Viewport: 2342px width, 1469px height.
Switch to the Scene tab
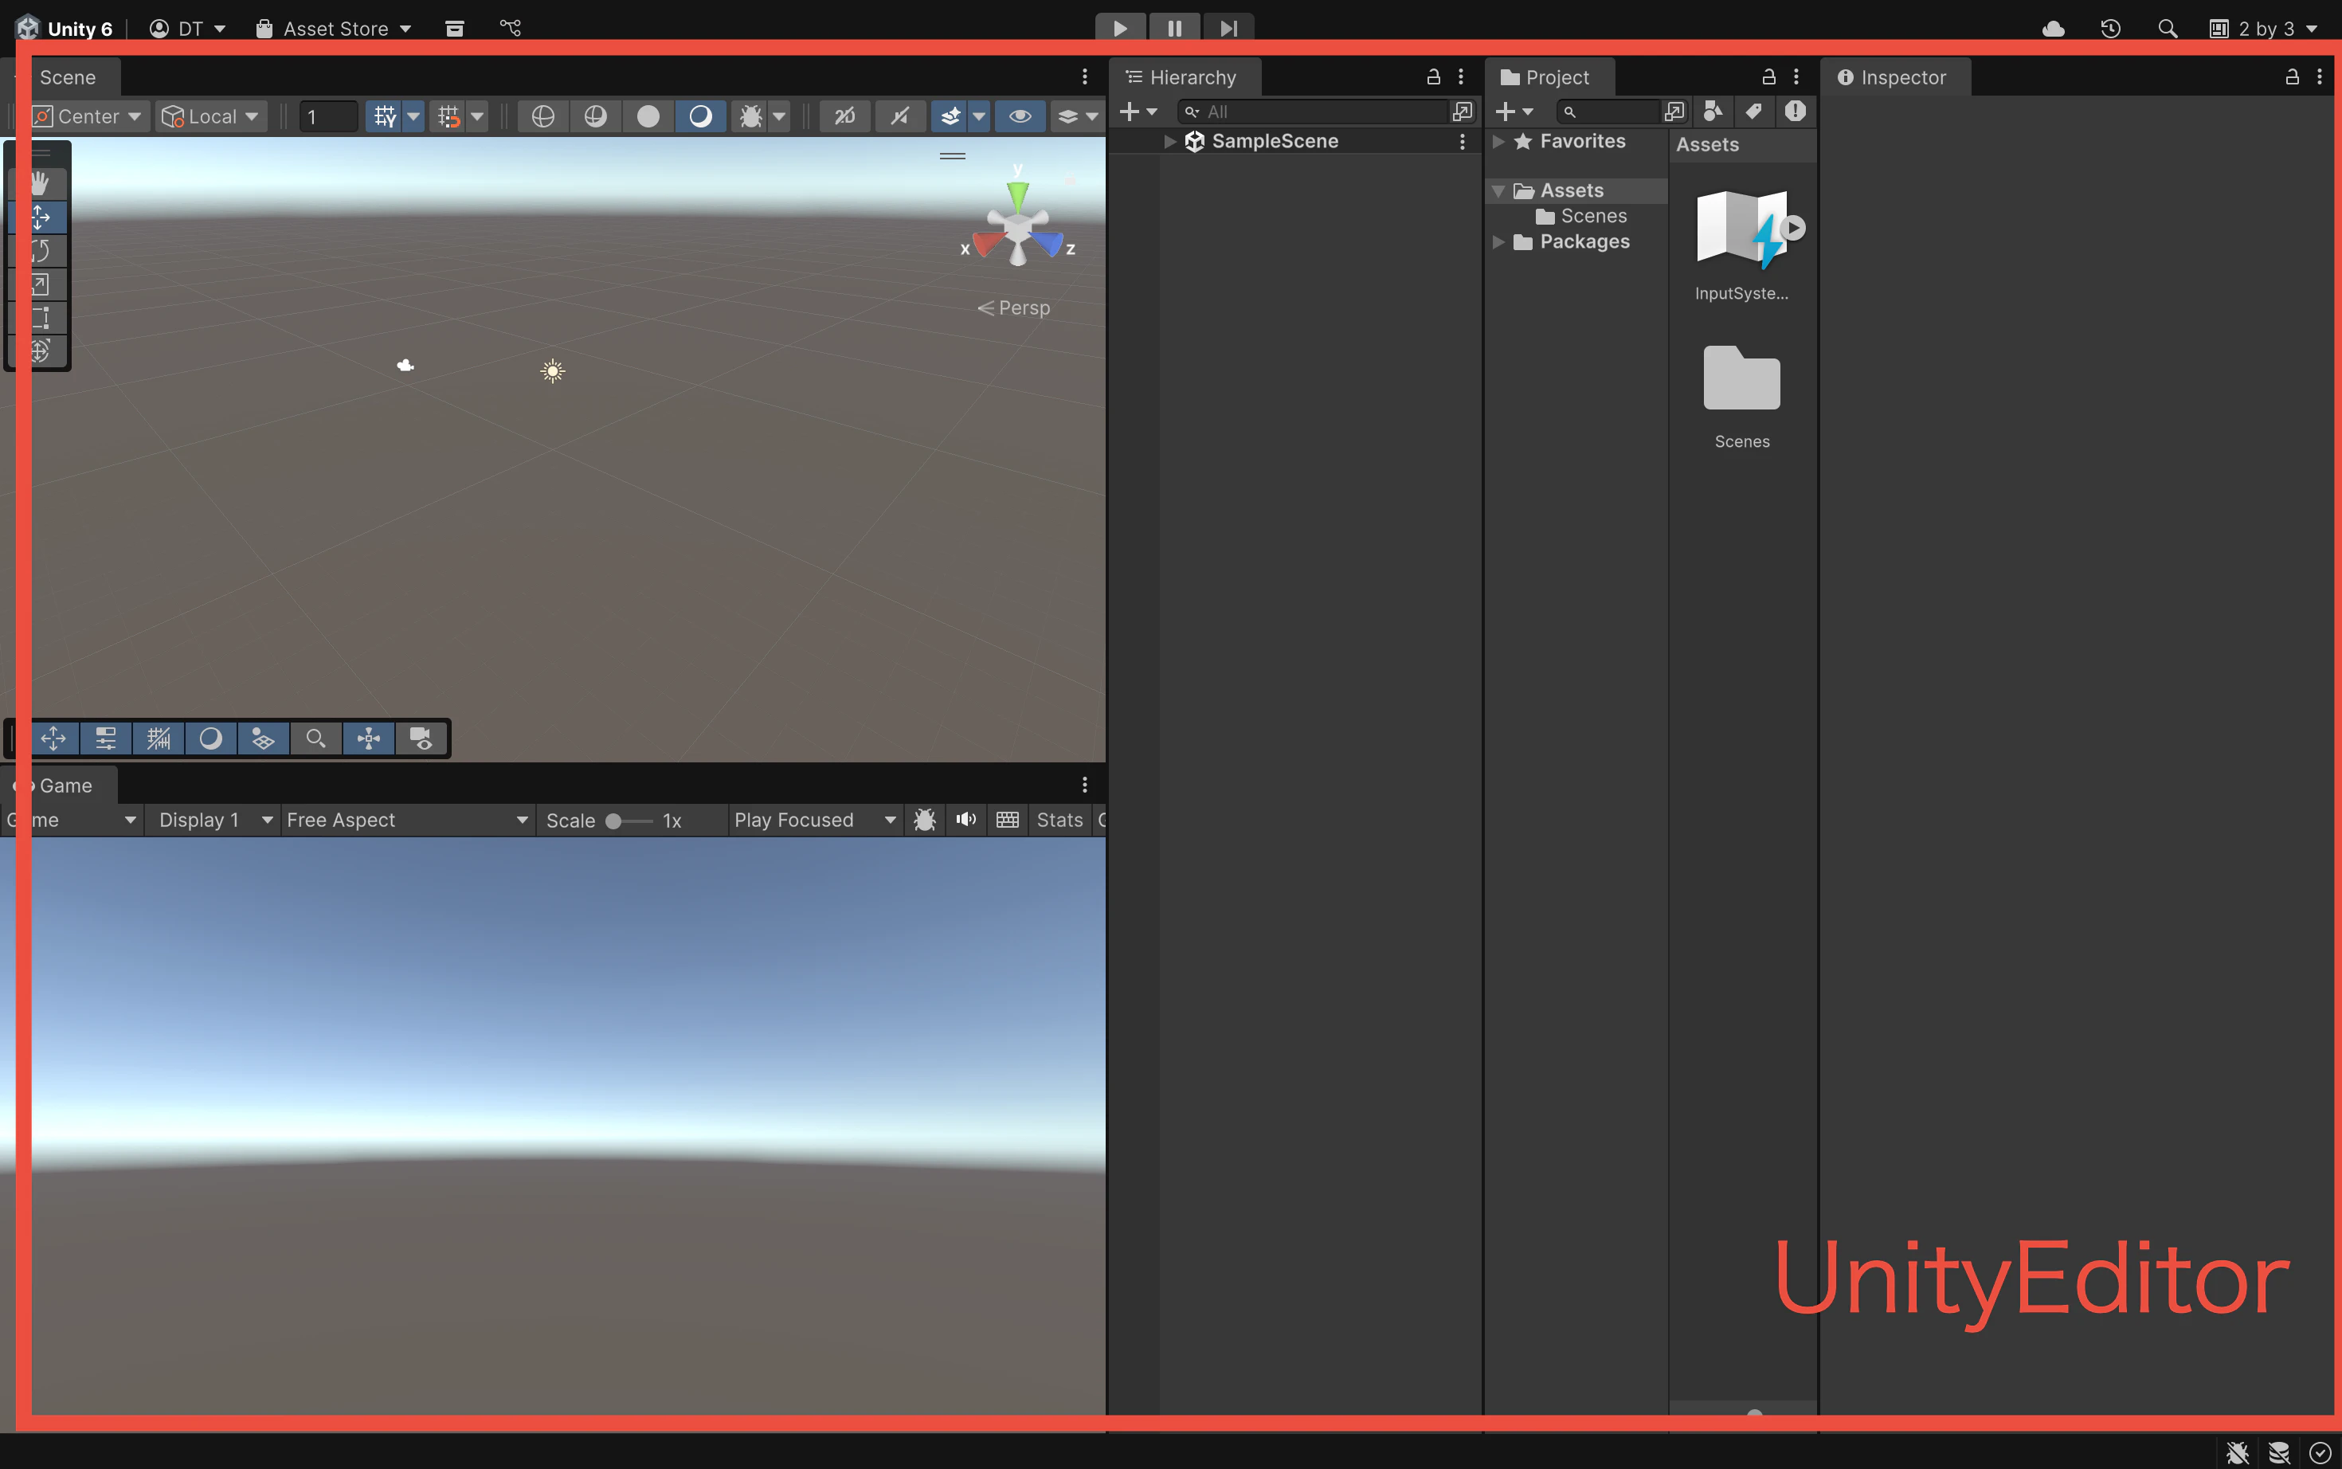click(x=67, y=78)
